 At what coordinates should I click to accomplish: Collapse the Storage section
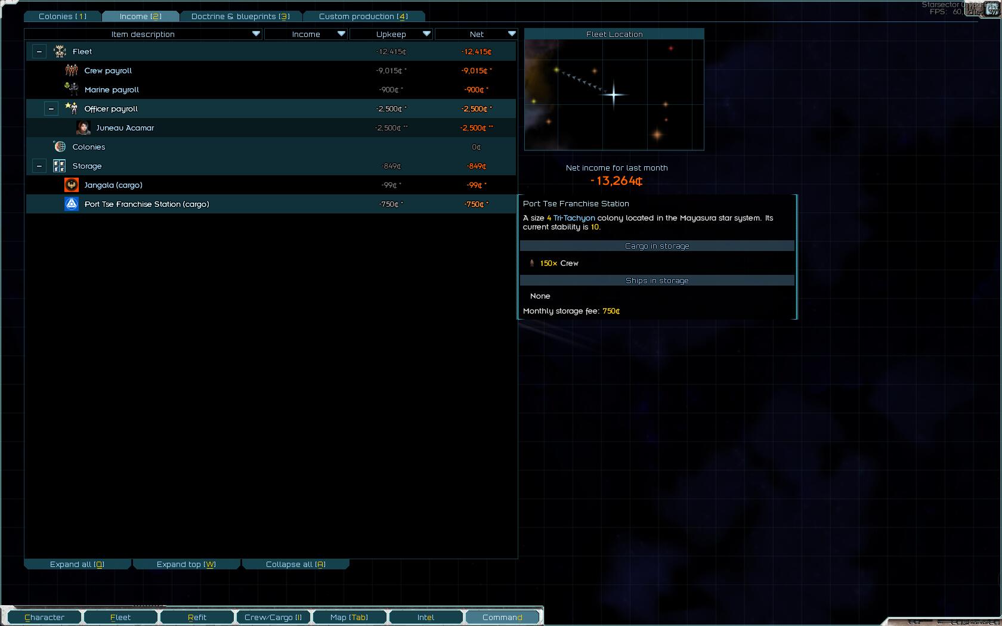click(x=39, y=166)
